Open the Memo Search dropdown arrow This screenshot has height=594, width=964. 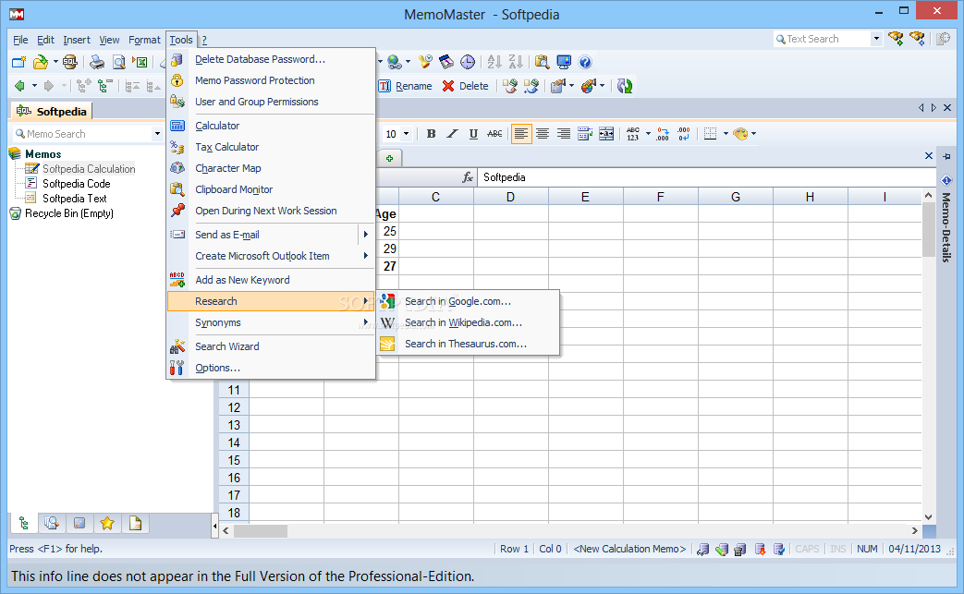pos(157,134)
